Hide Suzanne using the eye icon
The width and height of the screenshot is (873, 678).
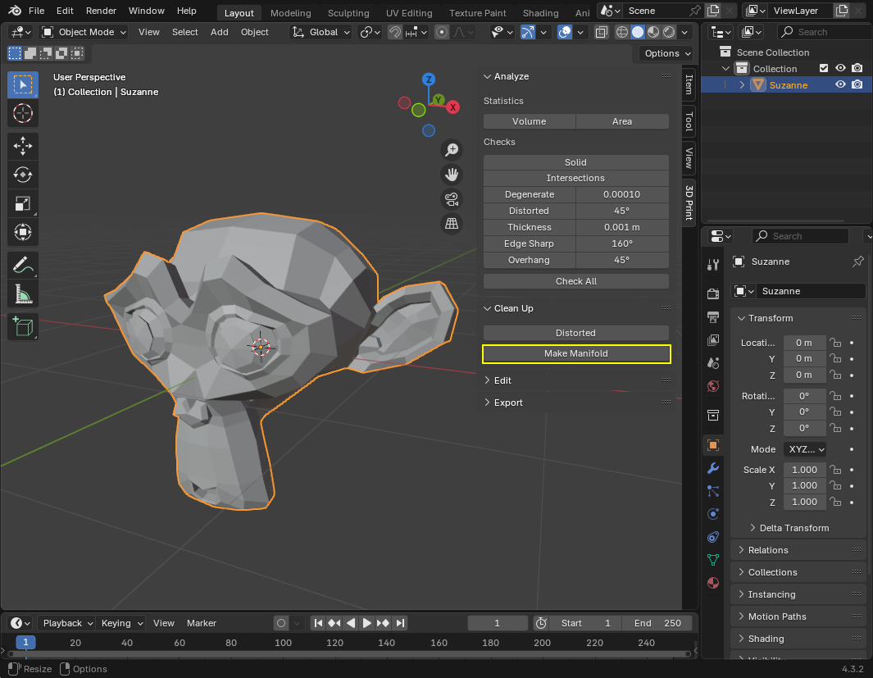[x=840, y=84]
